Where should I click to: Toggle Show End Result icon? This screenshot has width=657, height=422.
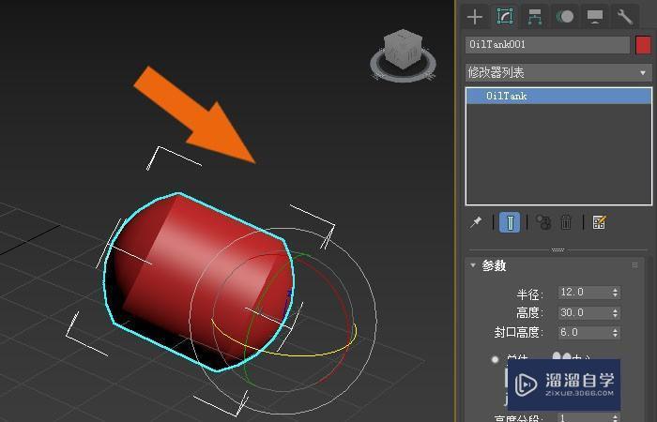(510, 222)
